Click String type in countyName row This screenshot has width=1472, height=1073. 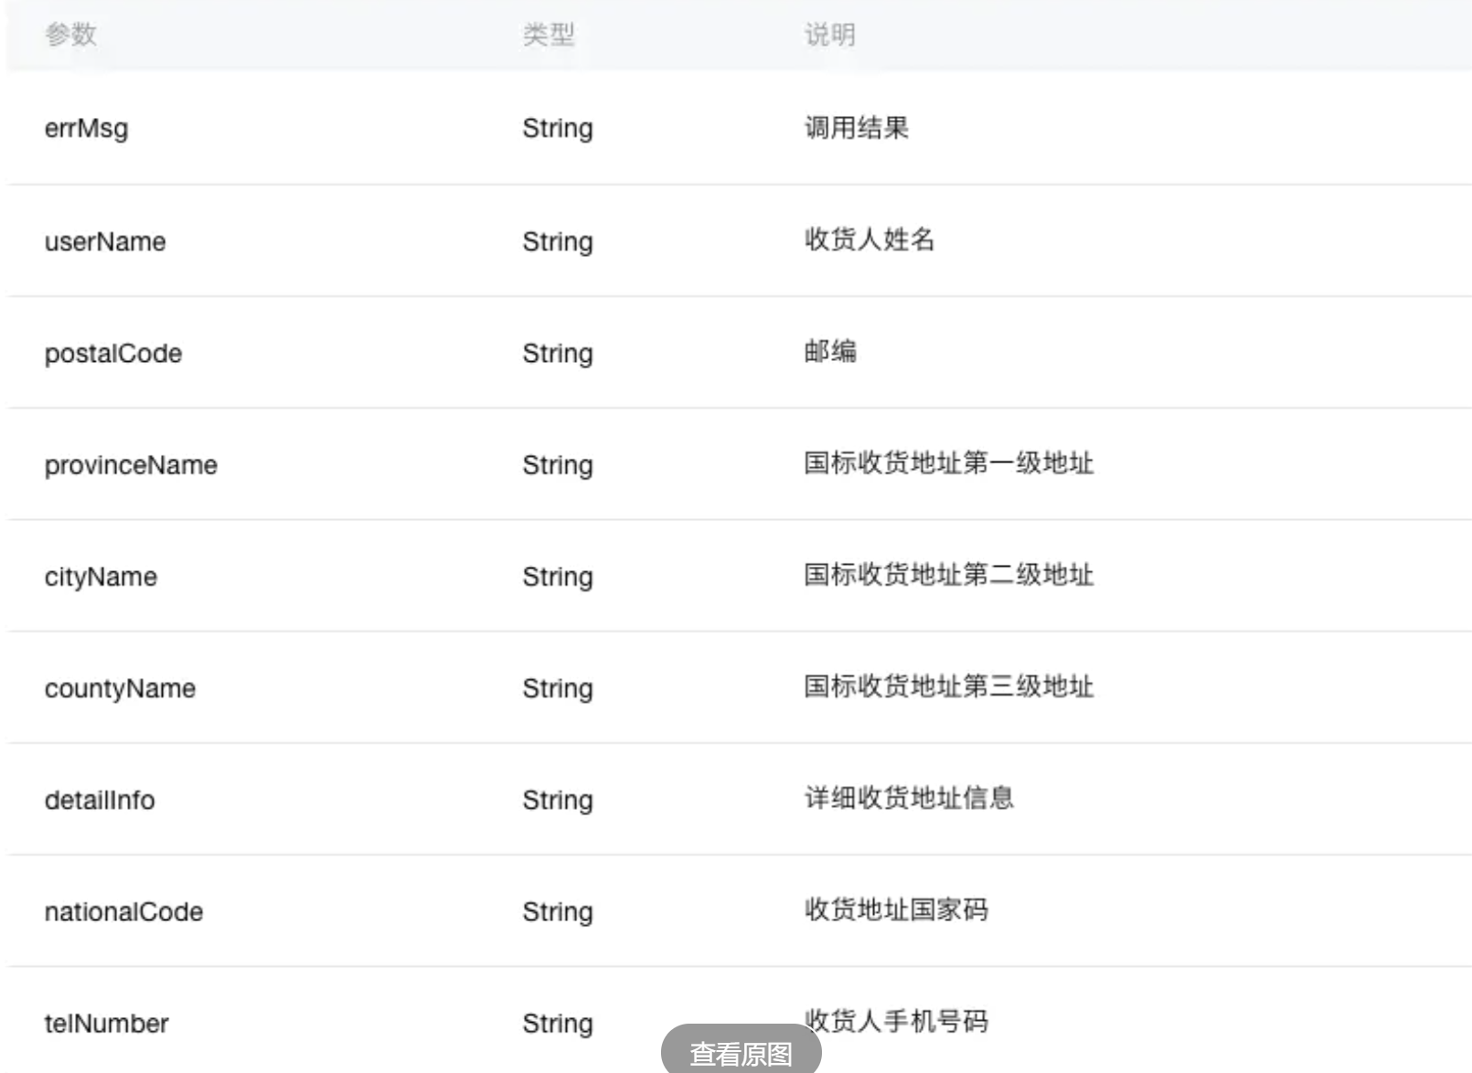tap(558, 689)
